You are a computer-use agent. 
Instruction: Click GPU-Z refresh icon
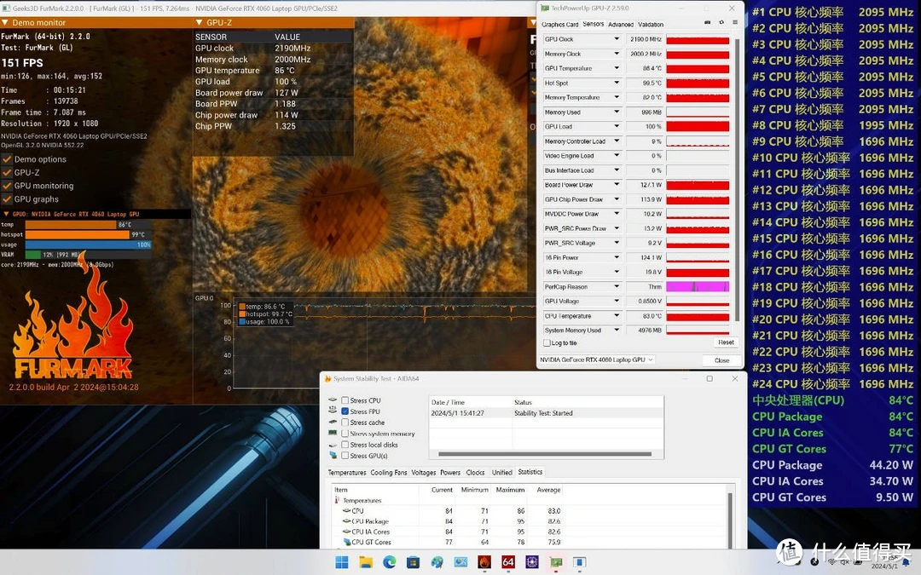tap(721, 23)
